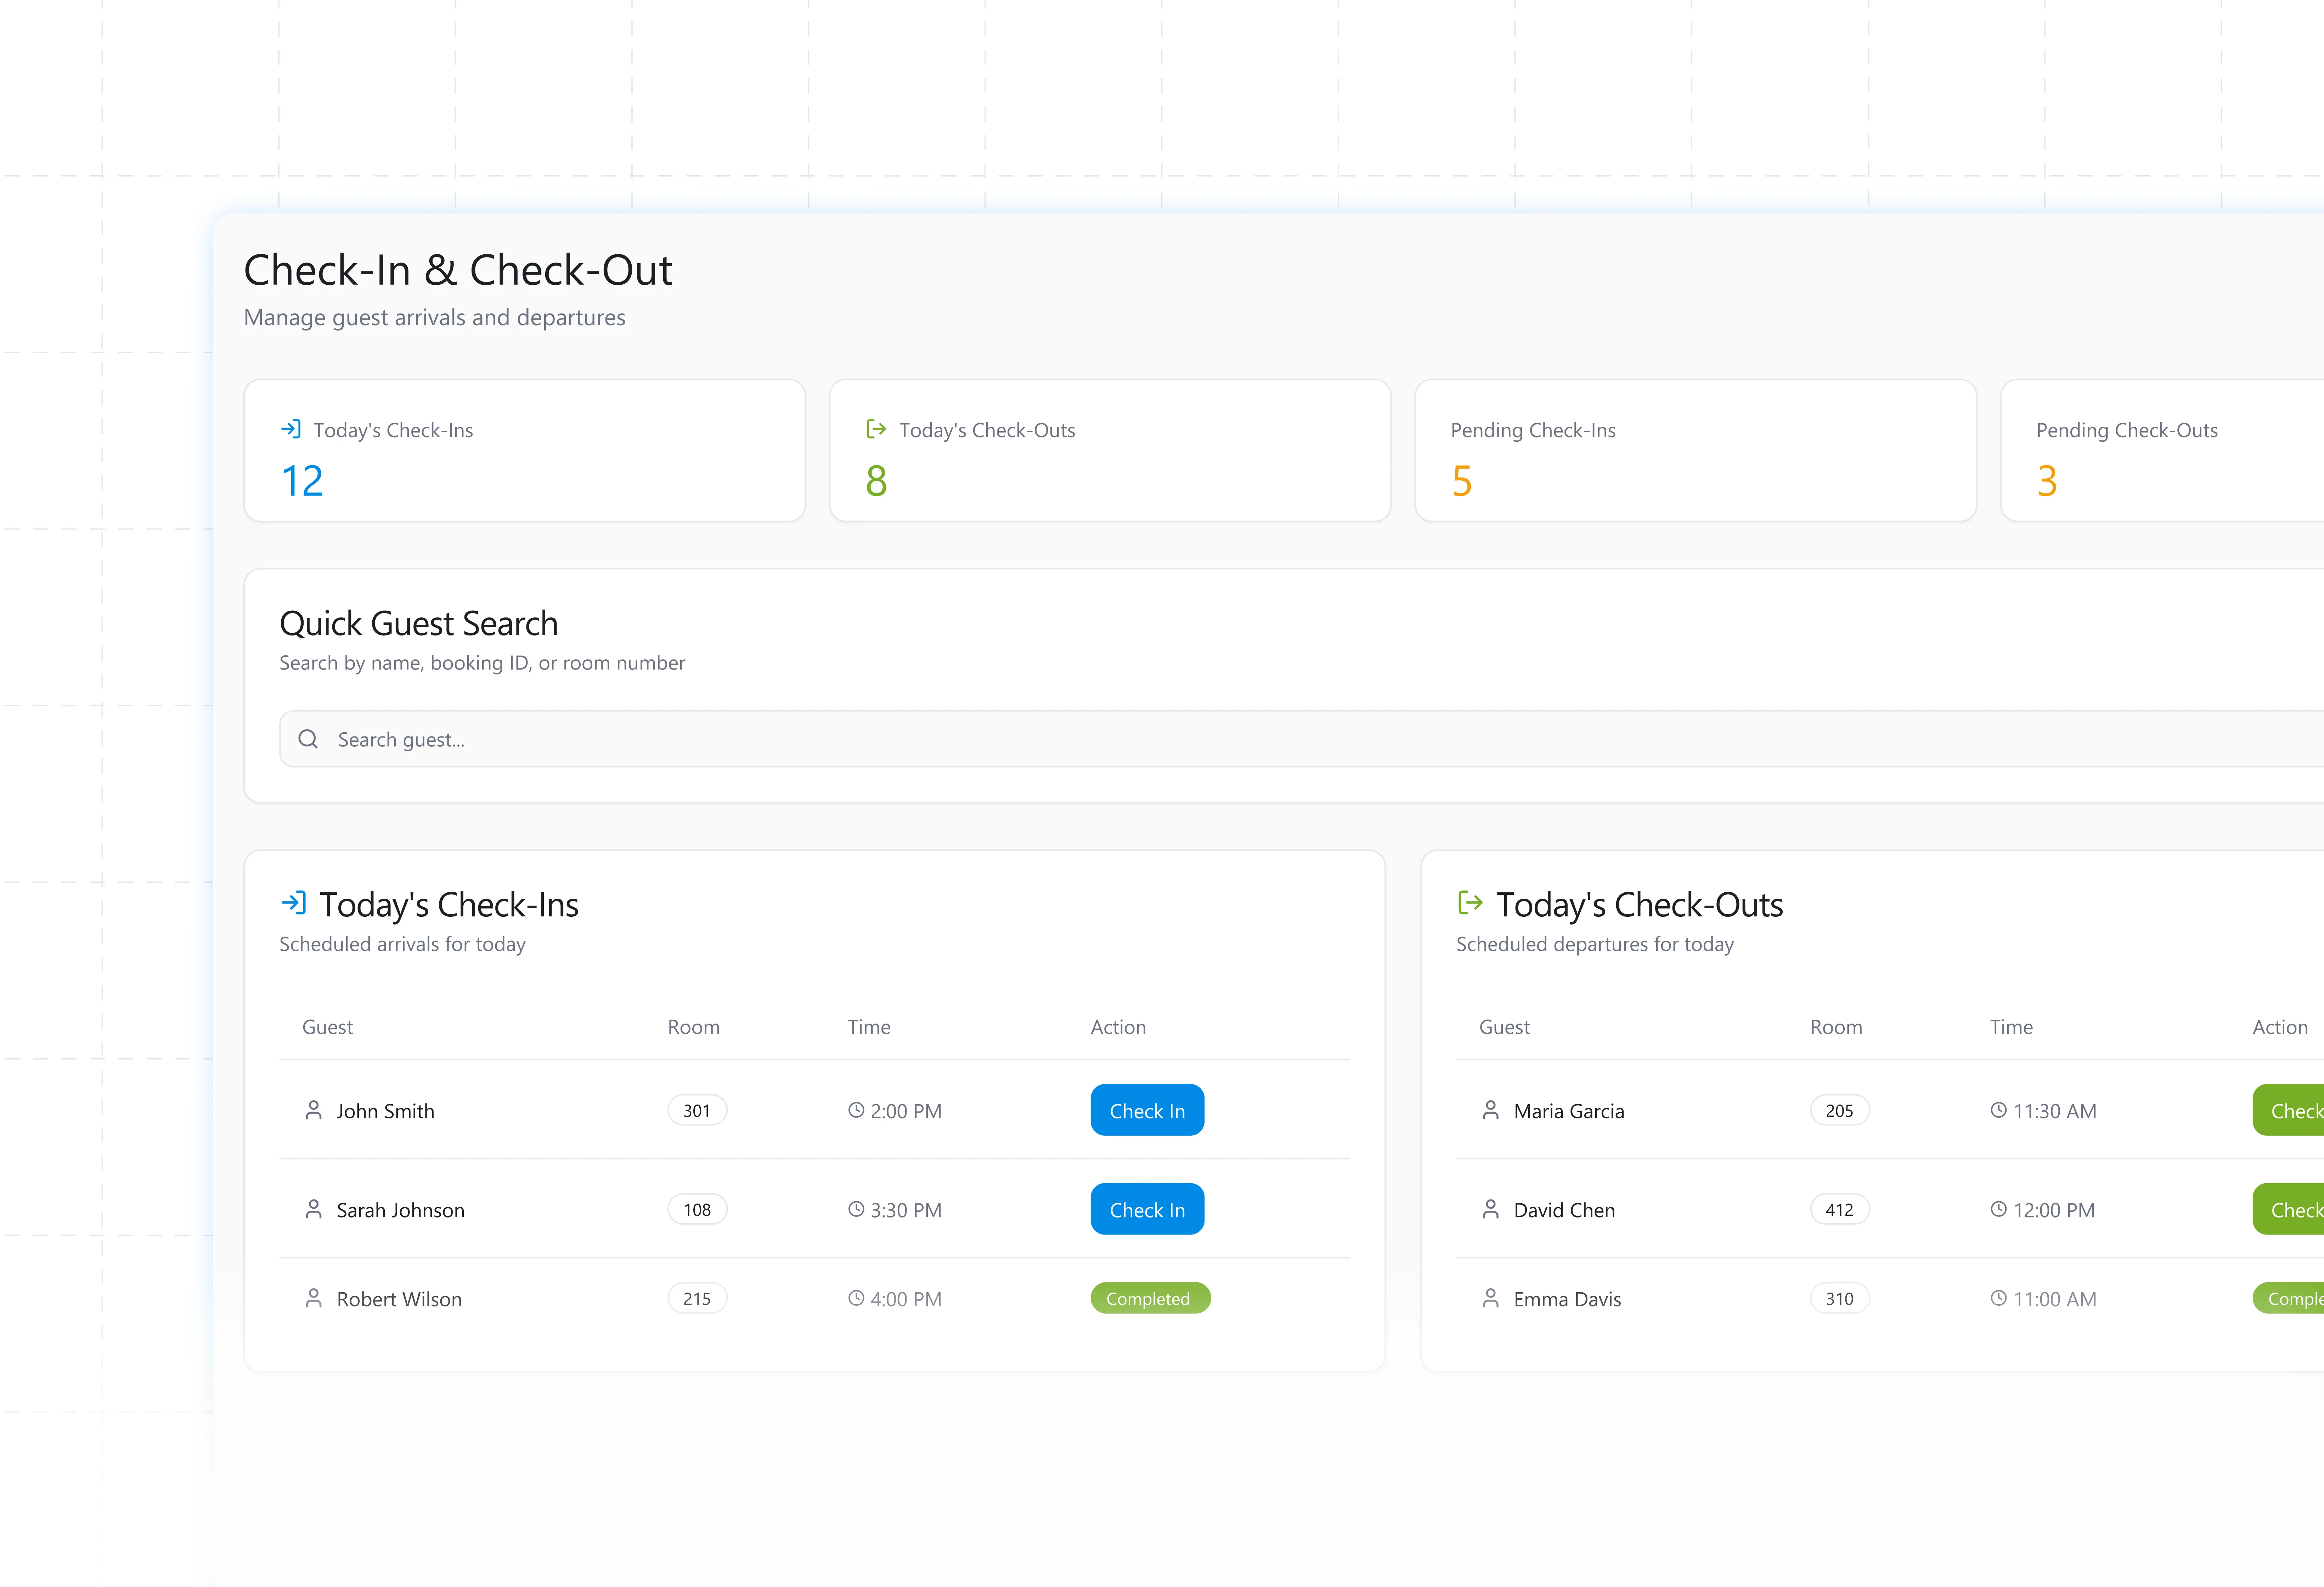2324x1587 pixels.
Task: Click the search magnifier icon
Action: (x=308, y=739)
